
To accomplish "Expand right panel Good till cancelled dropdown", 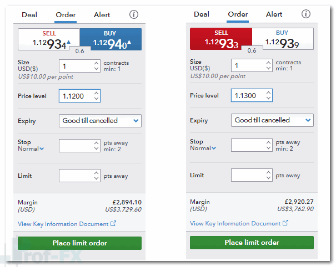I will (x=272, y=120).
